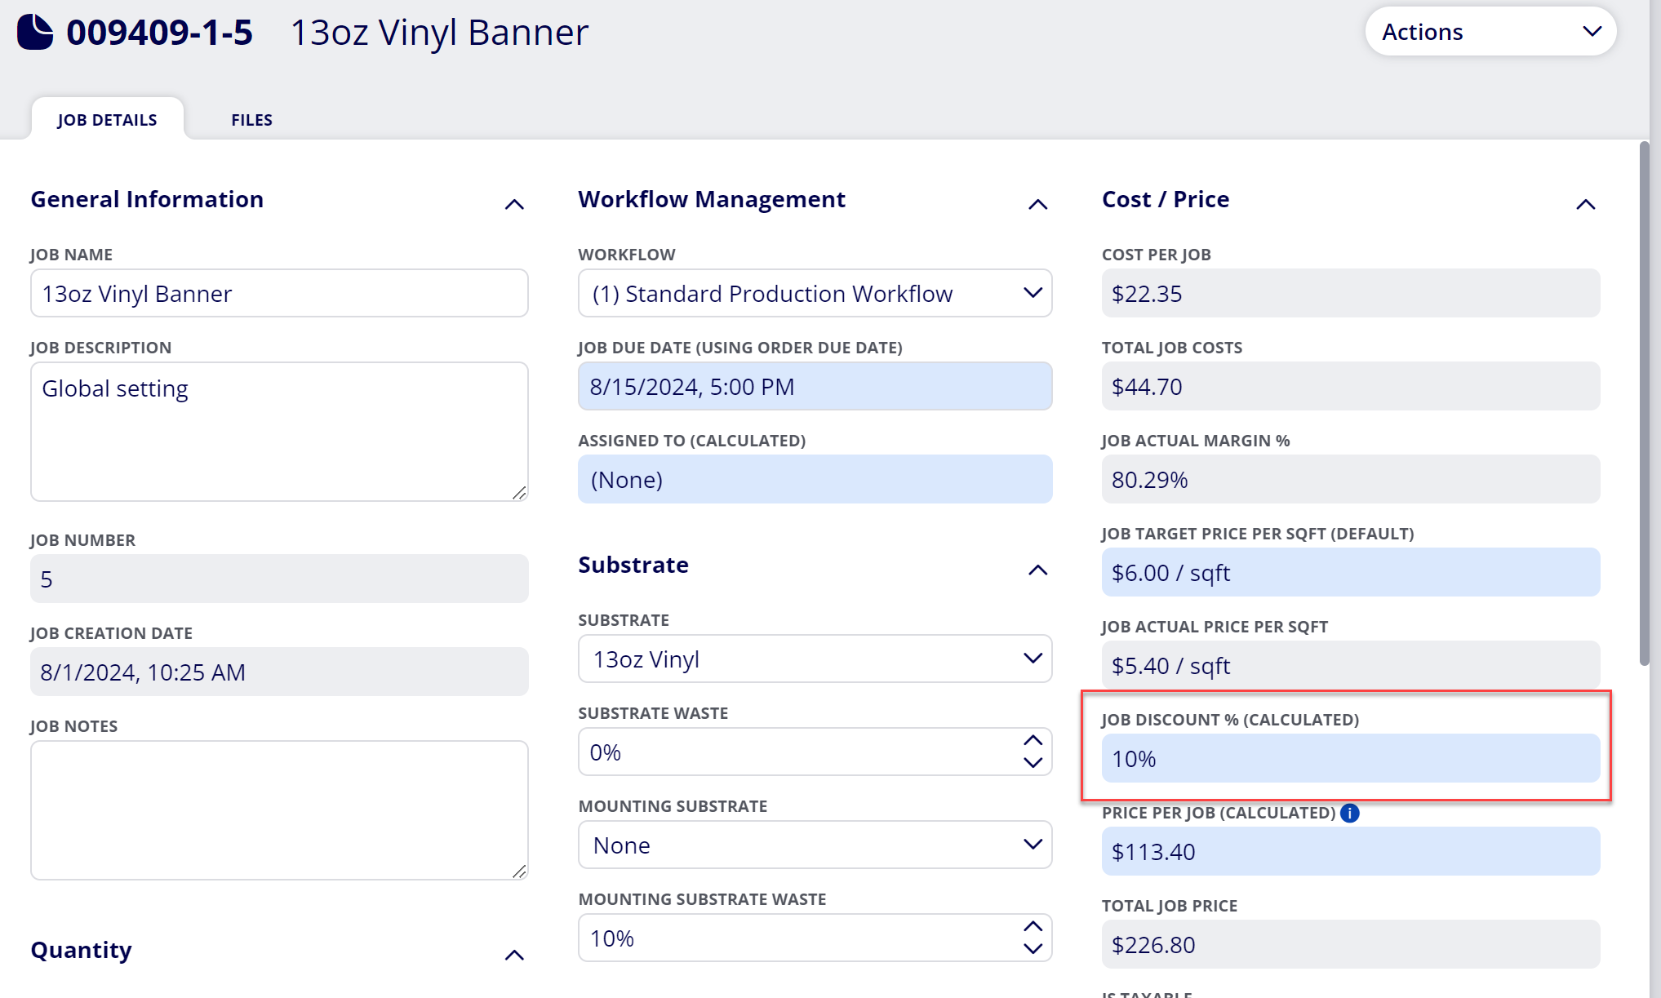Increase the Substrate Waste percentage
This screenshot has width=1661, height=998.
pos(1033,740)
